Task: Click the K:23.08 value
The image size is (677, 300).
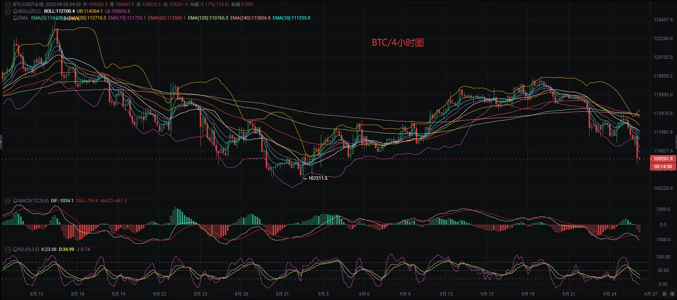Action: tap(49, 249)
